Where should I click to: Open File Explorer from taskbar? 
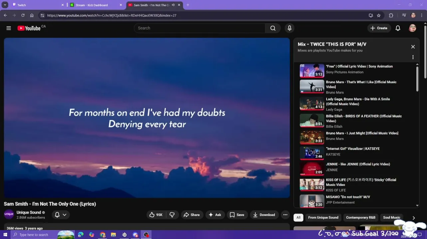click(113, 235)
